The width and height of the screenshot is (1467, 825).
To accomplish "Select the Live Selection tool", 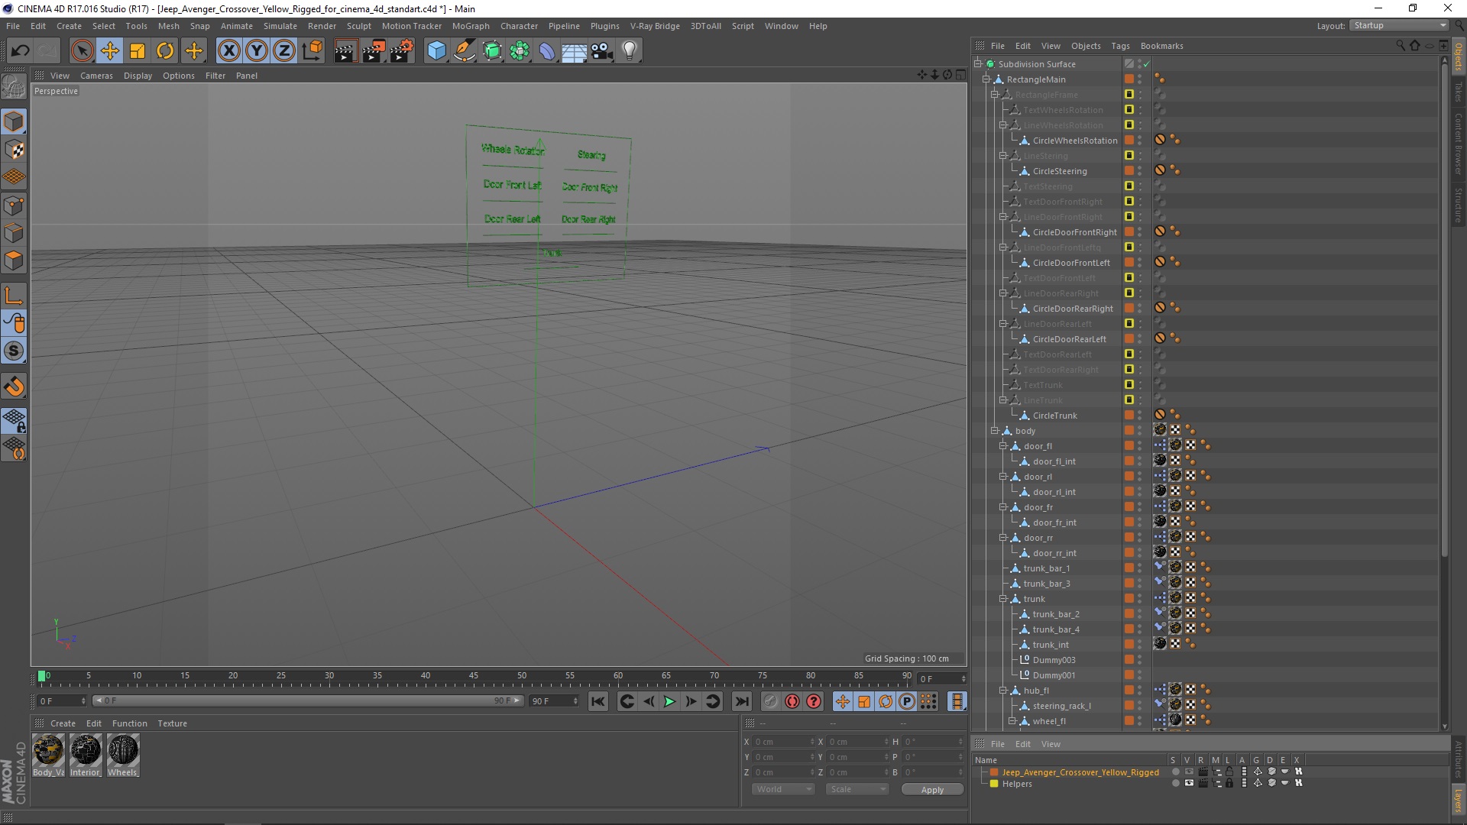I will [x=82, y=51].
